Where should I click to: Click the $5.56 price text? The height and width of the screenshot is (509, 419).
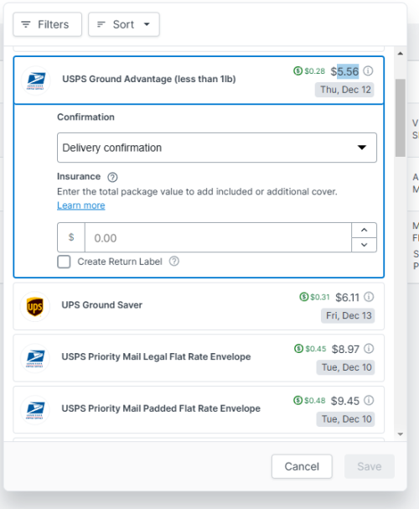[x=344, y=71]
